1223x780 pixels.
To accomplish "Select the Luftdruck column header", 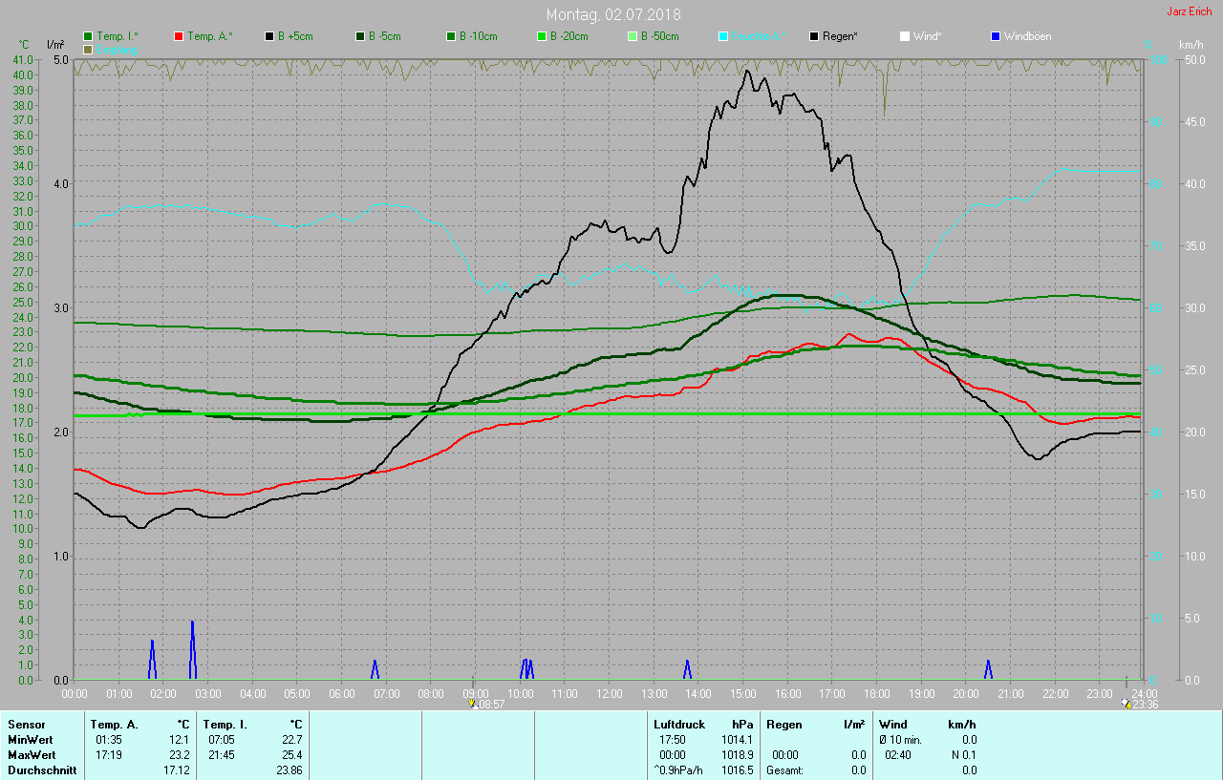I will point(678,725).
